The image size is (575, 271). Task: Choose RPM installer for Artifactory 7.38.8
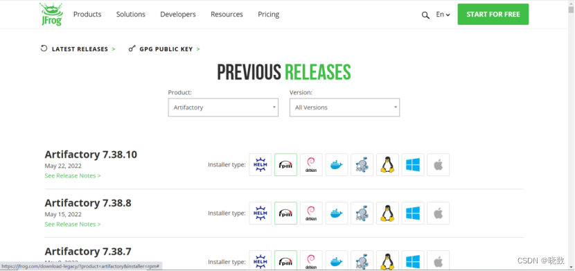[x=285, y=213]
